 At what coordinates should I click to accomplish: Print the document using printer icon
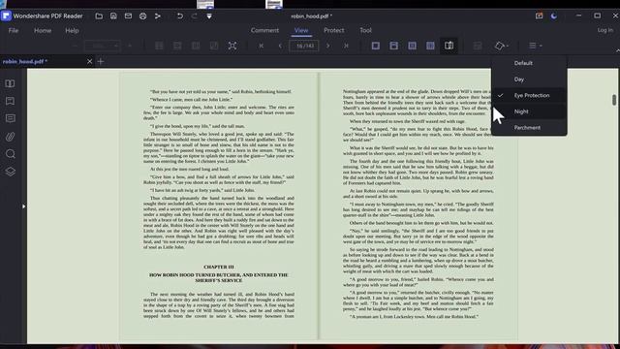142,16
